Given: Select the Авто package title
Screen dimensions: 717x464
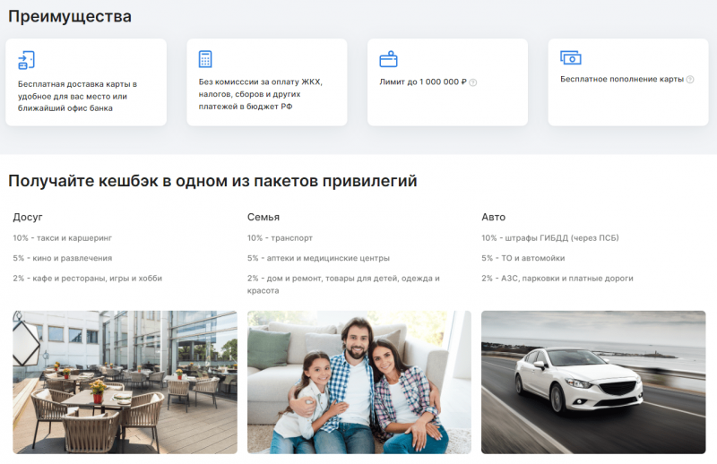Looking at the screenshot, I should pyautogui.click(x=494, y=217).
